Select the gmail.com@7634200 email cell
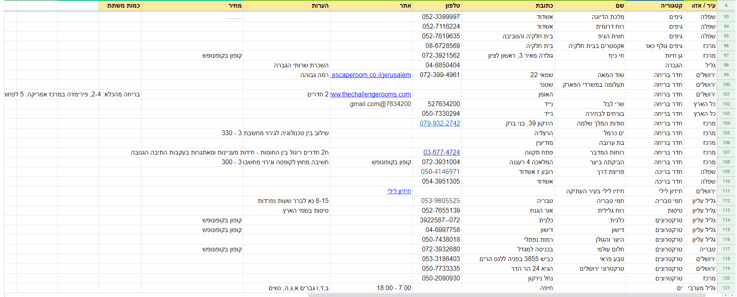This screenshot has width=737, height=297. click(x=371, y=104)
